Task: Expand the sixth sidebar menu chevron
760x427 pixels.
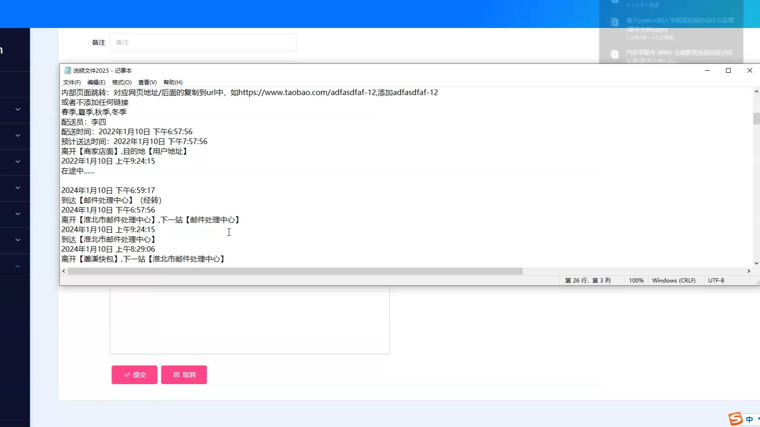Action: [x=18, y=240]
